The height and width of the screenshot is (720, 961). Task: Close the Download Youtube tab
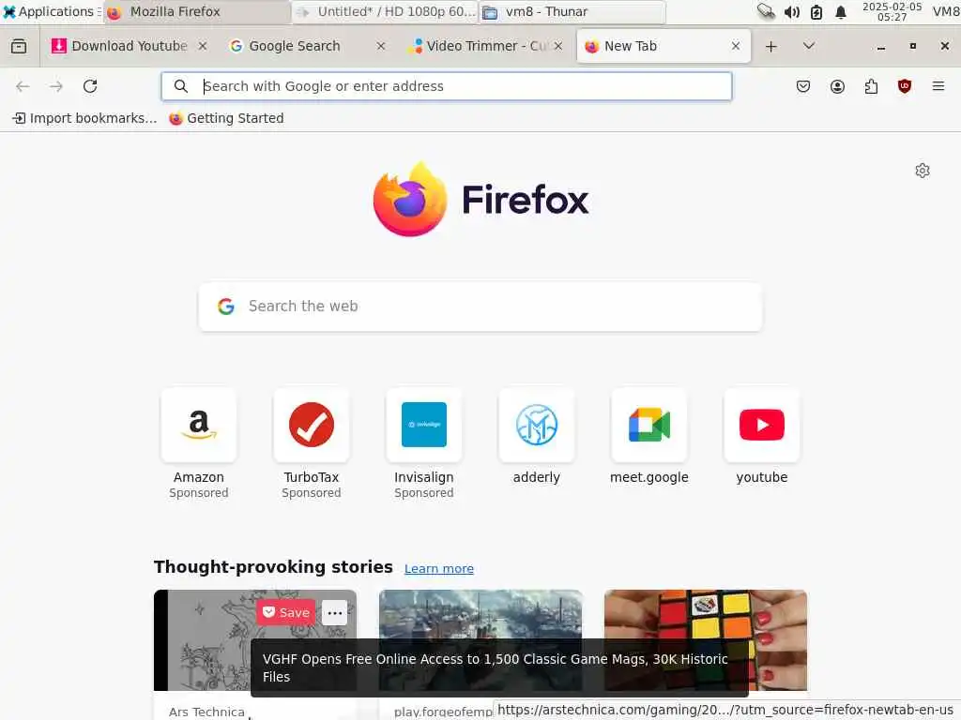coord(203,46)
